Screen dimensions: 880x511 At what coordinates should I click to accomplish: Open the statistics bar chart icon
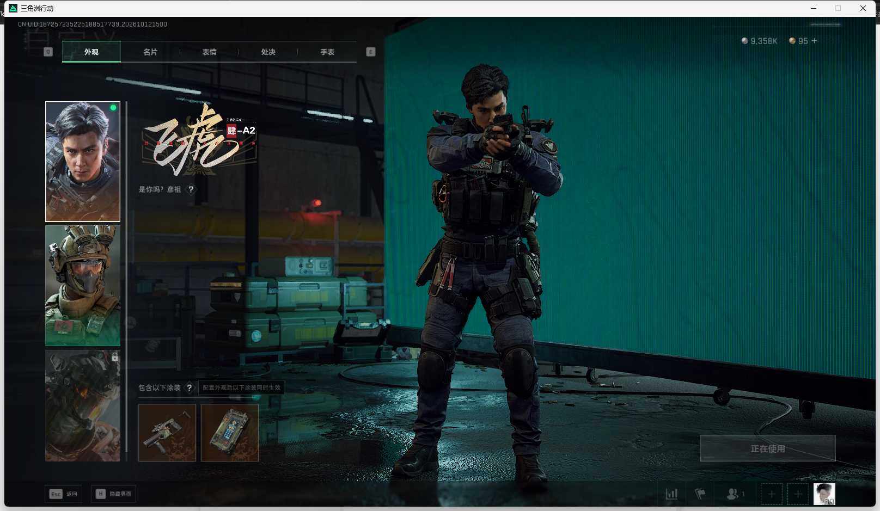(x=671, y=494)
